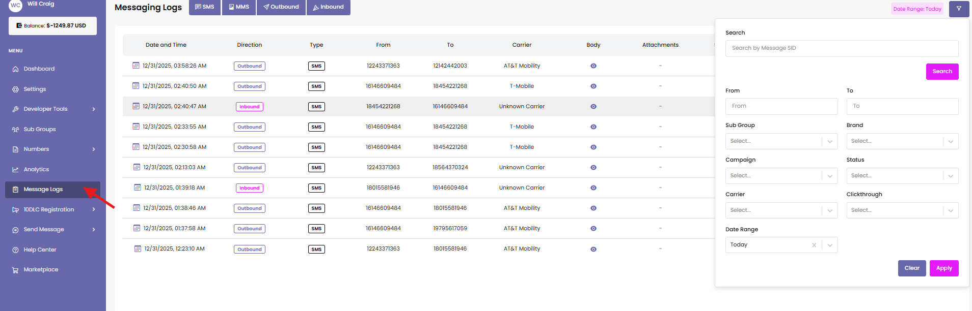Click the Help Center question icon
The width and height of the screenshot is (972, 311).
click(x=15, y=250)
